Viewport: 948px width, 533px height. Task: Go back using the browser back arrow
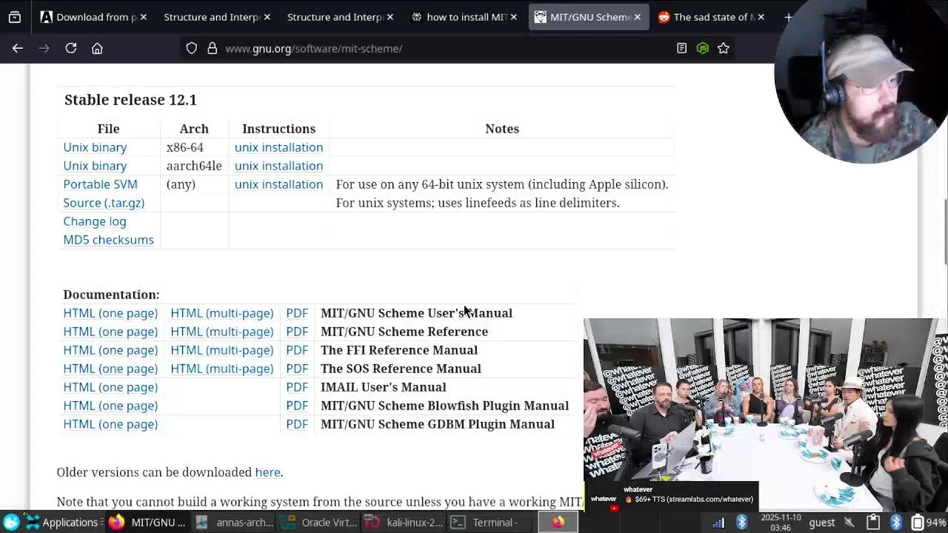(x=18, y=48)
